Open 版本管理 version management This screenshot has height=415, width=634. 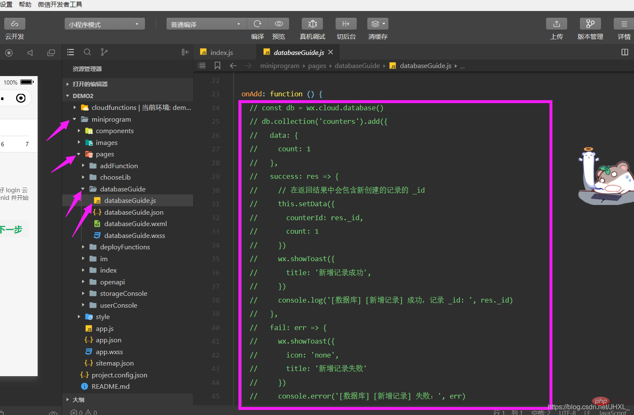pos(590,24)
